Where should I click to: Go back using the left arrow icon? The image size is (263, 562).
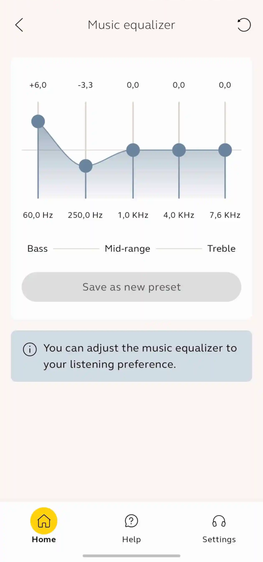coord(19,25)
